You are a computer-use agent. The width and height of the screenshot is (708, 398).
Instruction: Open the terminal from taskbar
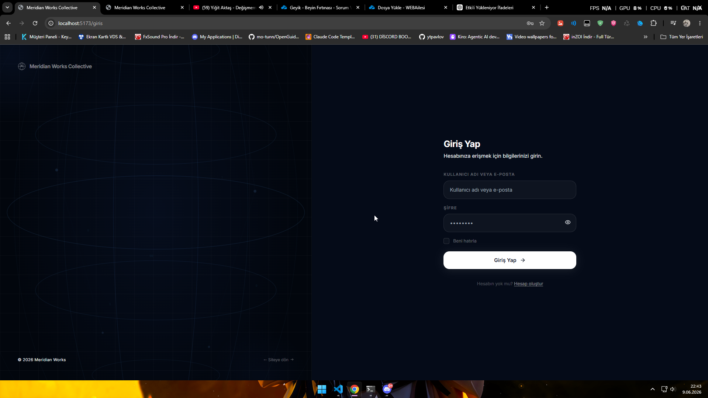pyautogui.click(x=371, y=389)
